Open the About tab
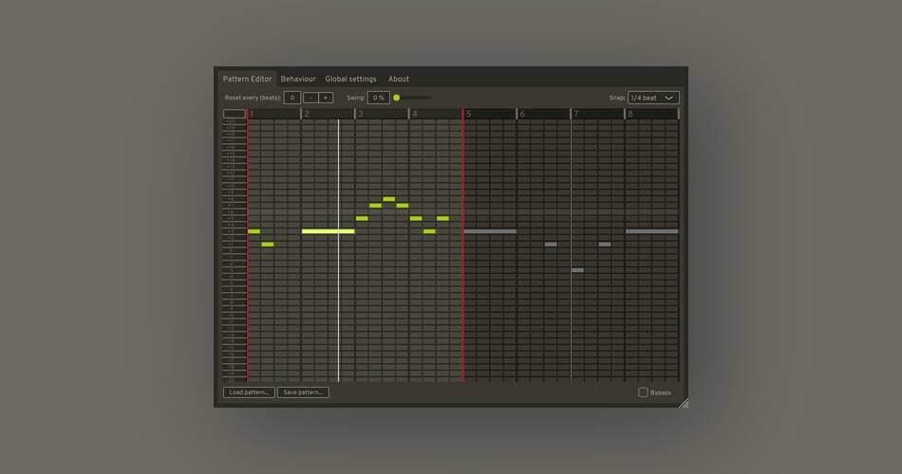Viewport: 902px width, 474px height. 399,79
